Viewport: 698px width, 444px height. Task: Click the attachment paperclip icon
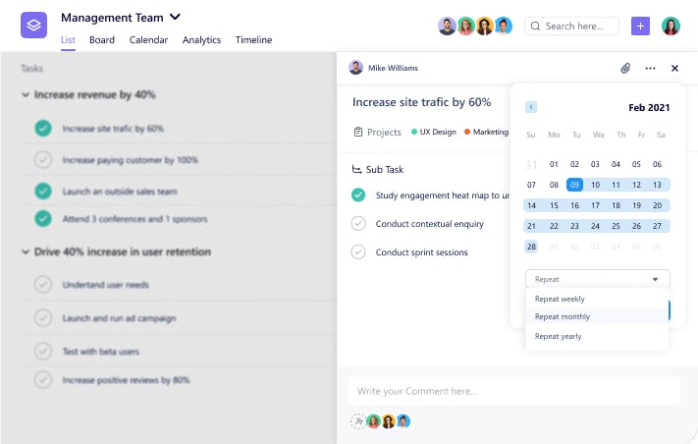(624, 69)
